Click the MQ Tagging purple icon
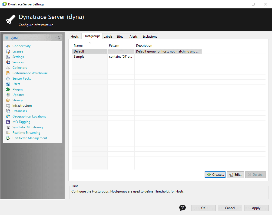 (x=8, y=122)
